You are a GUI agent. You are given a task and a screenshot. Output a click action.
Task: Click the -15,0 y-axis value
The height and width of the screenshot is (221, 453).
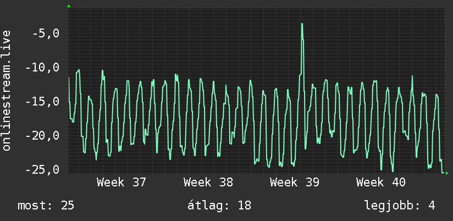point(42,102)
